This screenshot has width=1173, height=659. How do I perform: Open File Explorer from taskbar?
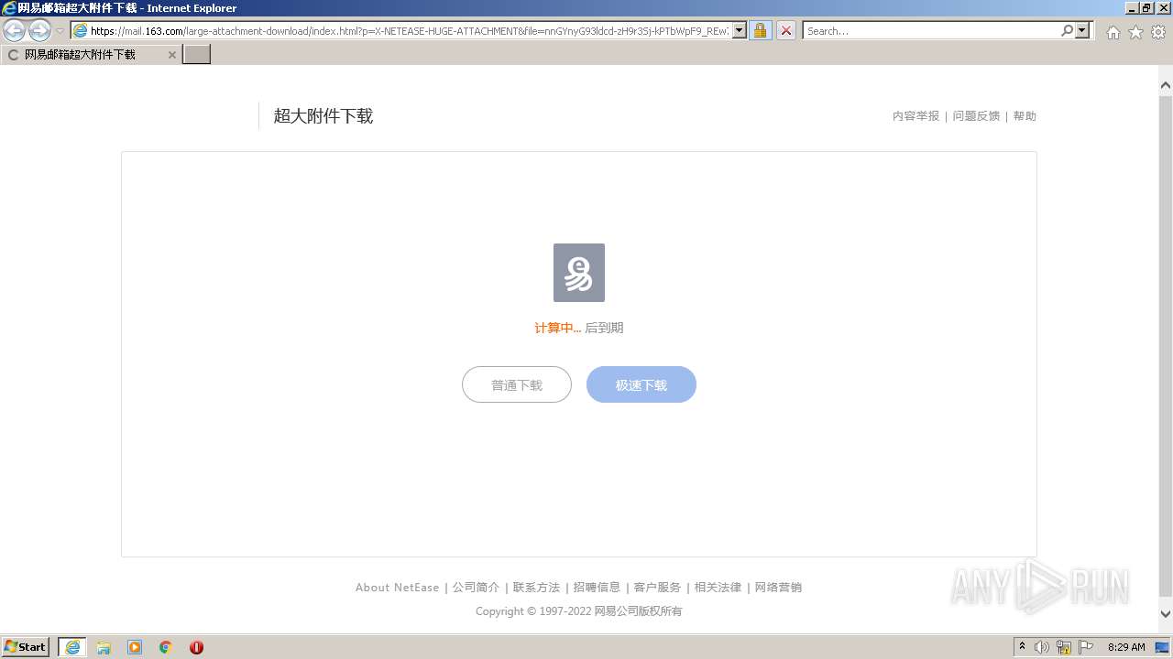click(x=104, y=647)
